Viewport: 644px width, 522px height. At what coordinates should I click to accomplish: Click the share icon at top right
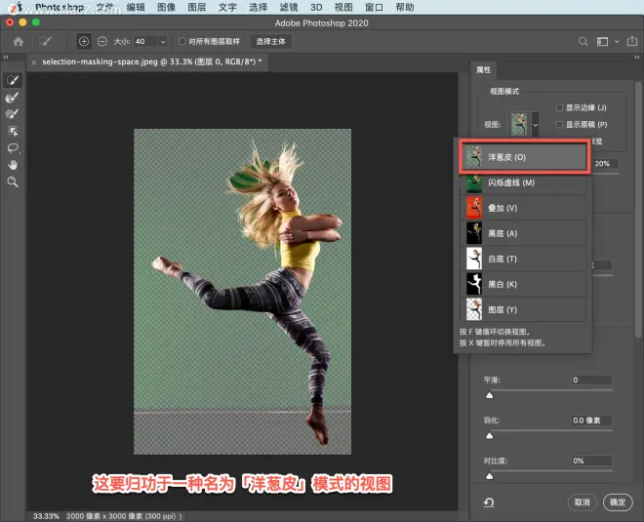coord(632,41)
